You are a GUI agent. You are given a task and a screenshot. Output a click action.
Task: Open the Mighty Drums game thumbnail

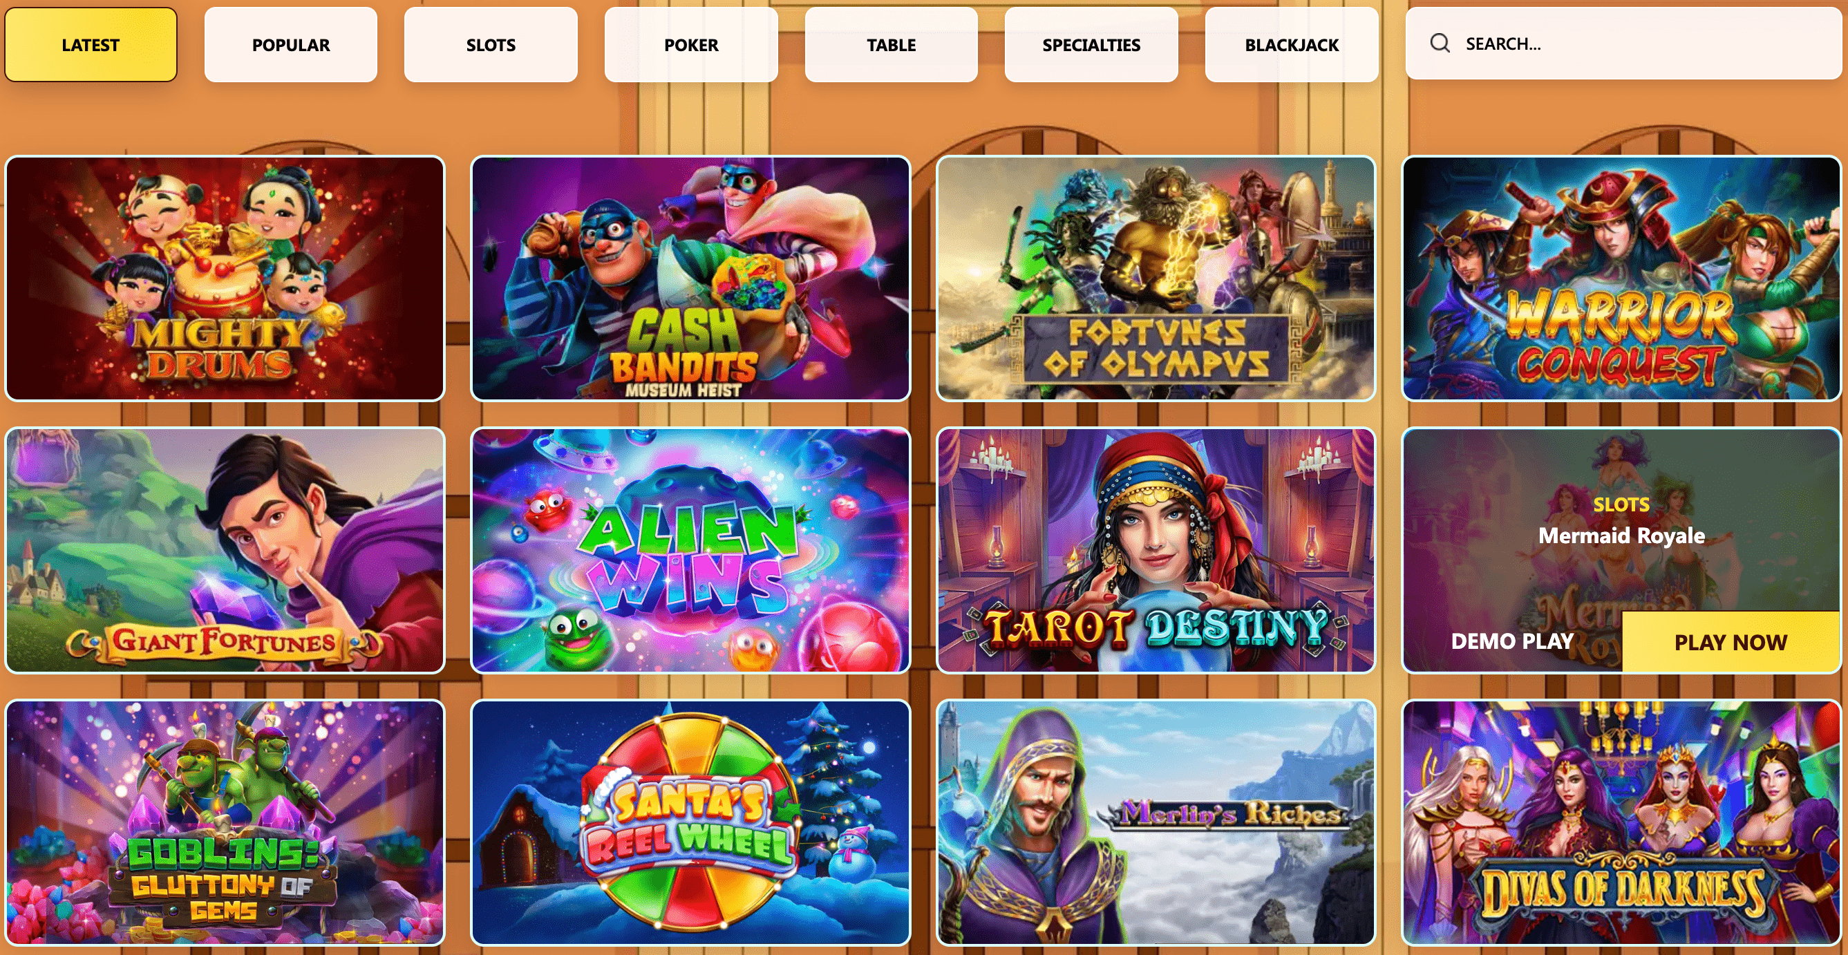[225, 278]
